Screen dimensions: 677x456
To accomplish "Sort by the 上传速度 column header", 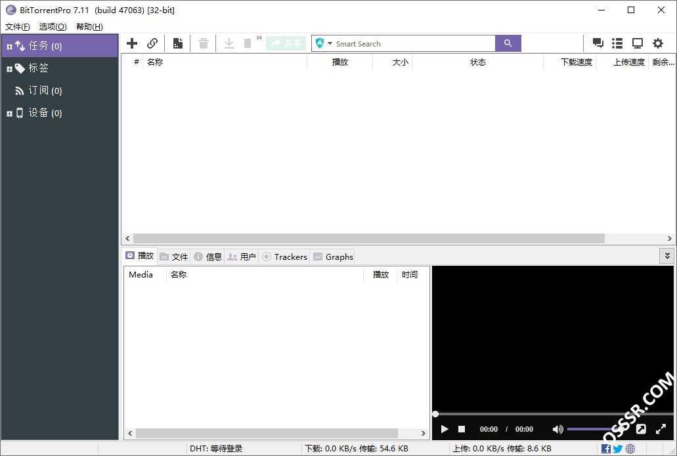I will pyautogui.click(x=622, y=62).
